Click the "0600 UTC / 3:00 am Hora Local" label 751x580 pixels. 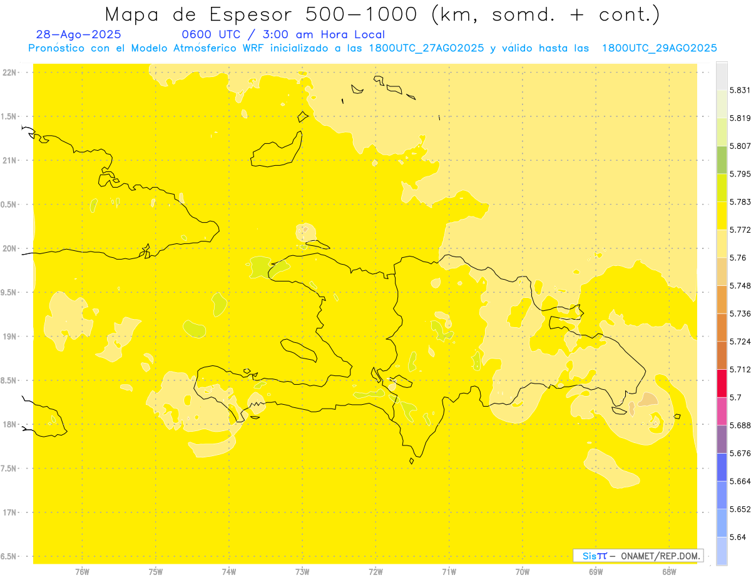[283, 35]
